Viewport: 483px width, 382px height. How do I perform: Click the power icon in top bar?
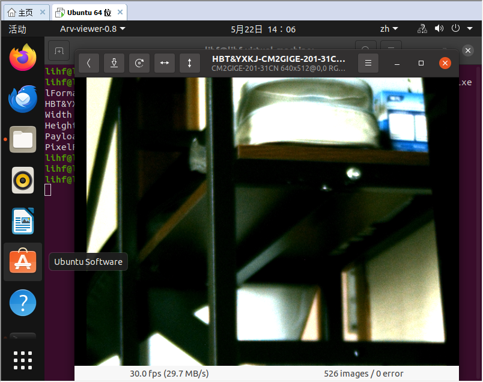pos(455,28)
